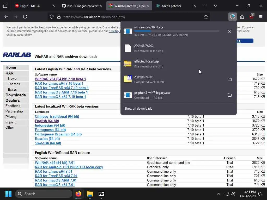Open the uBlock Origin extension icon
Viewport: 267px width, 200px height.
click(252, 16)
